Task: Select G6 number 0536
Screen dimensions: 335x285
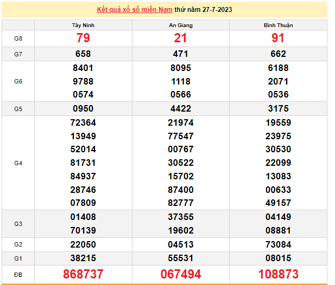Action: point(278,94)
